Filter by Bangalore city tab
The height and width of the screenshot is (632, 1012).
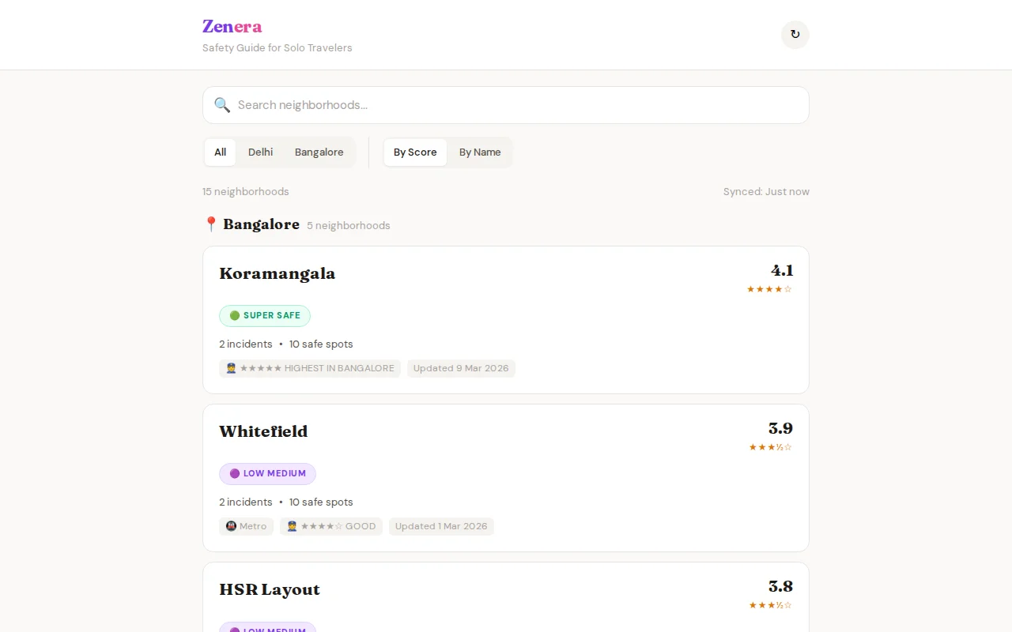[319, 152]
